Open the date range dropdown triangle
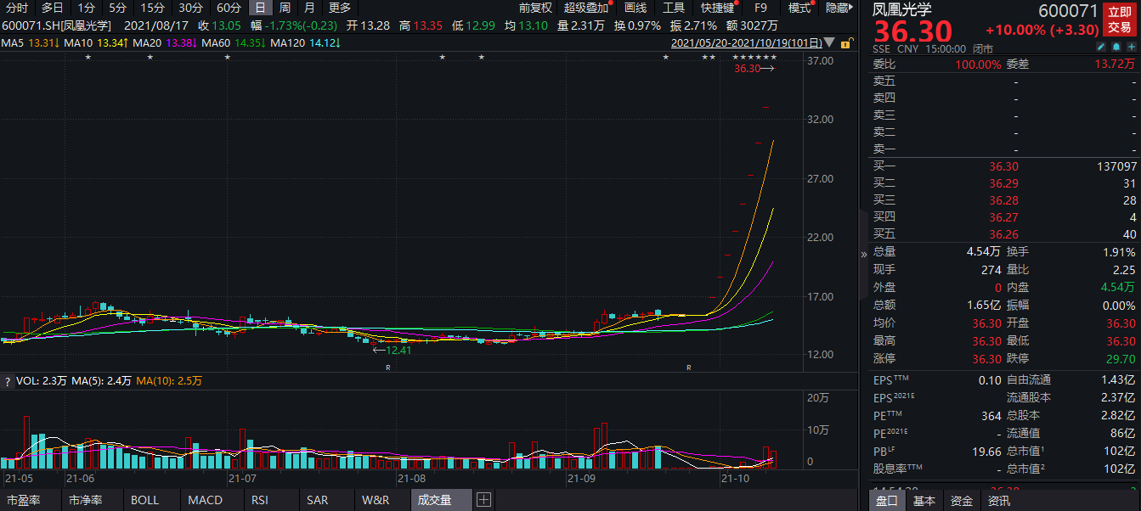The width and height of the screenshot is (1141, 511). pos(829,43)
